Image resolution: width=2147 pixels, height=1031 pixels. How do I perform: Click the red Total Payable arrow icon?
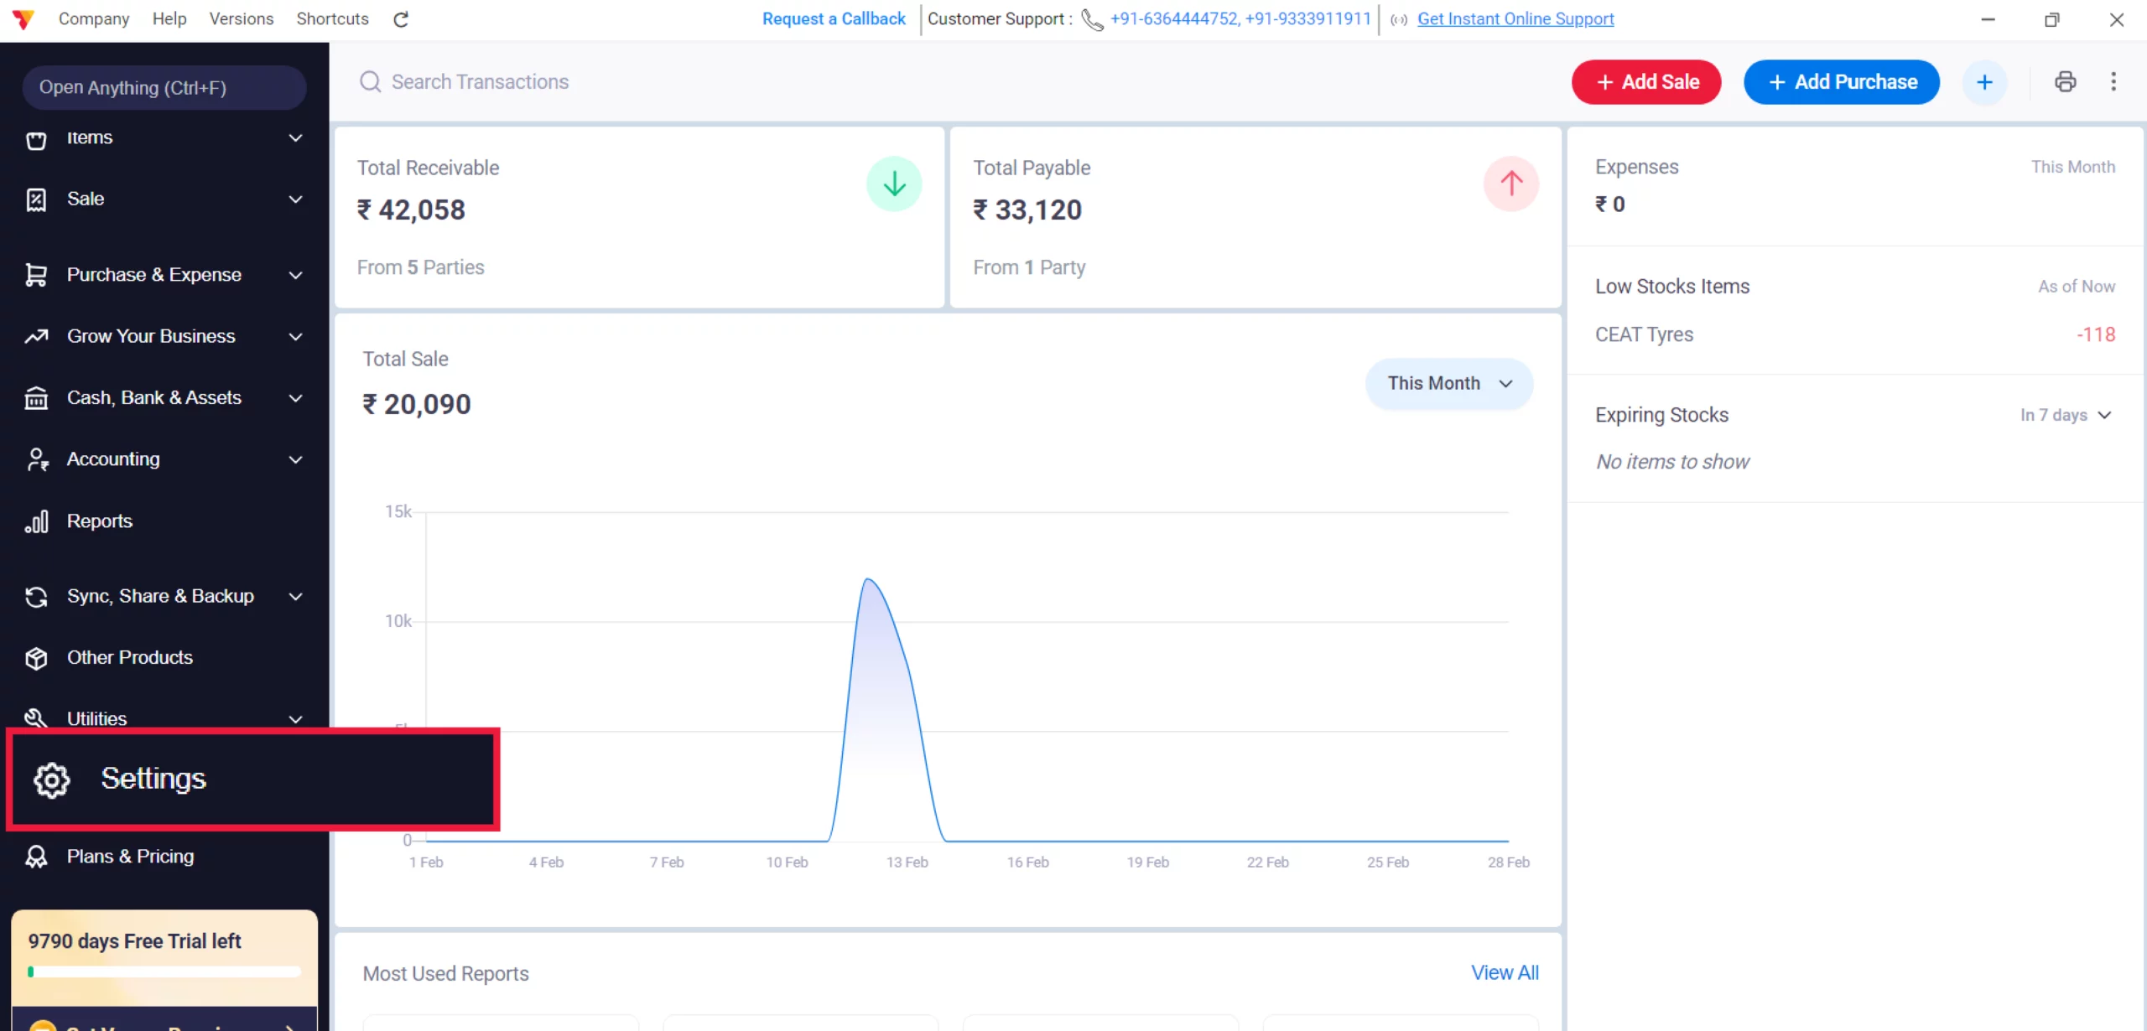pyautogui.click(x=1510, y=184)
